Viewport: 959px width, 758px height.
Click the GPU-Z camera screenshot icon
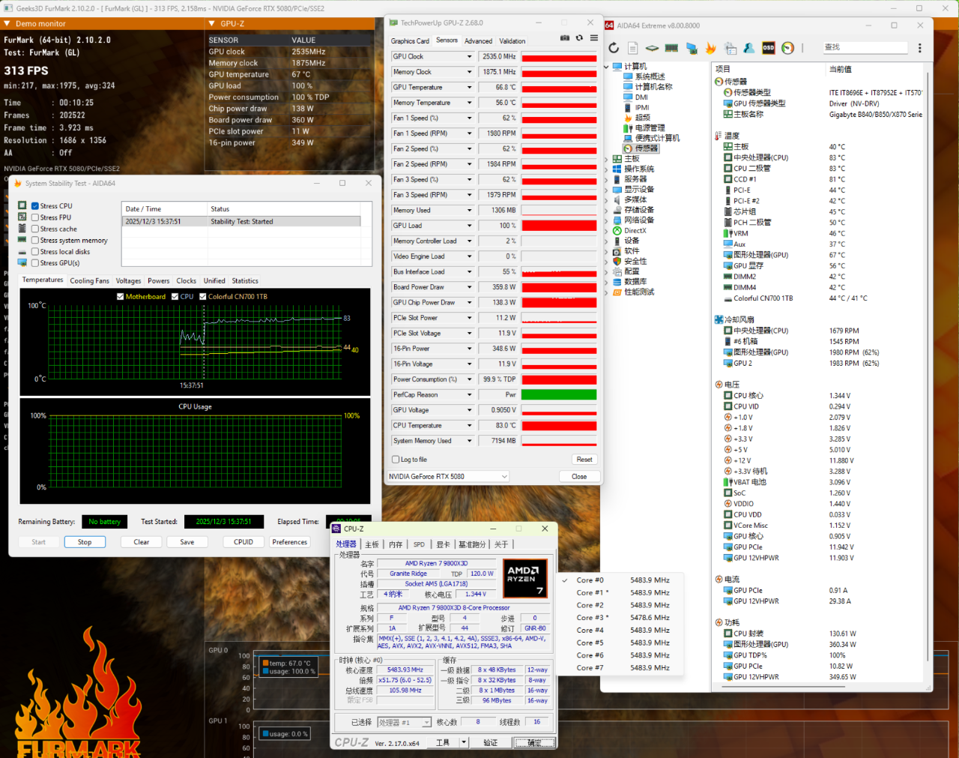coord(565,38)
